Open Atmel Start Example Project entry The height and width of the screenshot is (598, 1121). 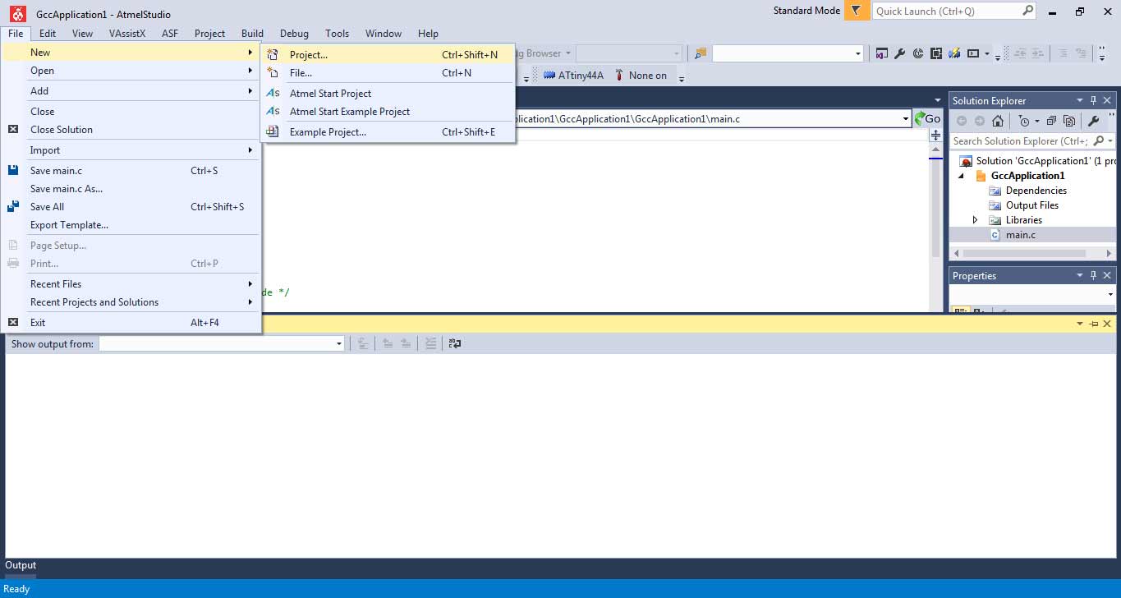point(388,111)
